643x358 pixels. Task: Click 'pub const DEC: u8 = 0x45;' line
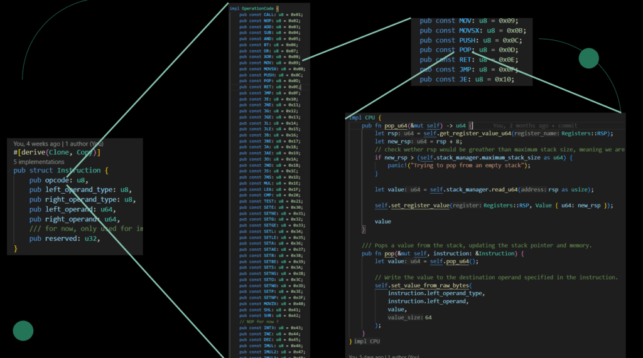click(x=270, y=340)
